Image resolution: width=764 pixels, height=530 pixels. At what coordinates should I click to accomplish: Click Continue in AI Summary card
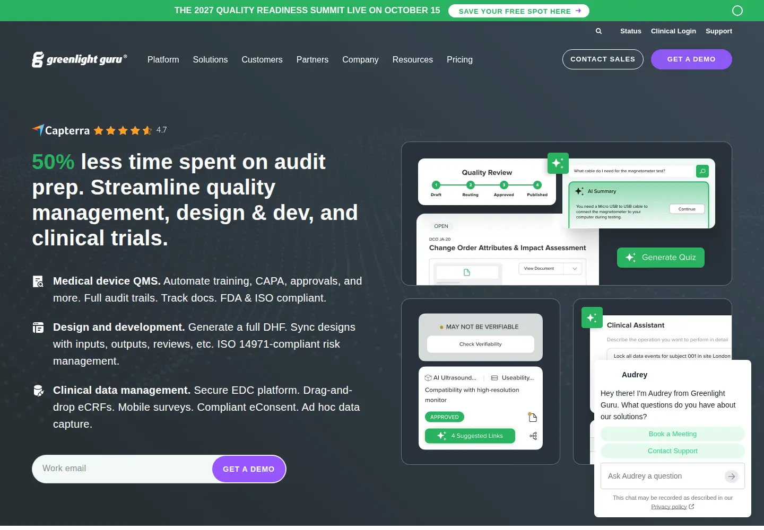pos(687,209)
